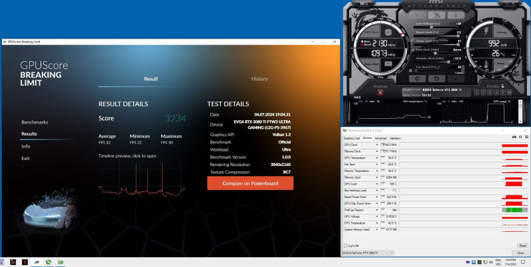Toggle Afterburner profile lock icon
Viewport: 531px width, 267px height.
(x=502, y=86)
